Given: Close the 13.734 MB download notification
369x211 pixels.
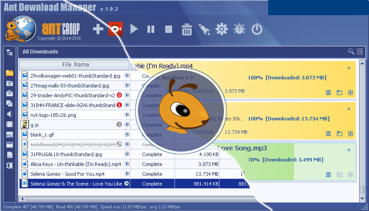Looking at the screenshot, I should point(349,109).
